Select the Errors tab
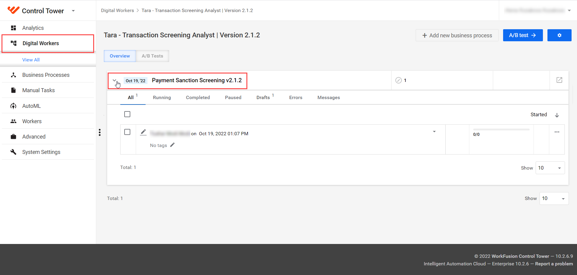 [296, 98]
